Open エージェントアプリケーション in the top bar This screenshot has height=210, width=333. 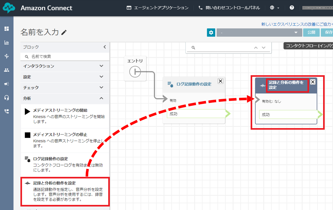coord(158,8)
